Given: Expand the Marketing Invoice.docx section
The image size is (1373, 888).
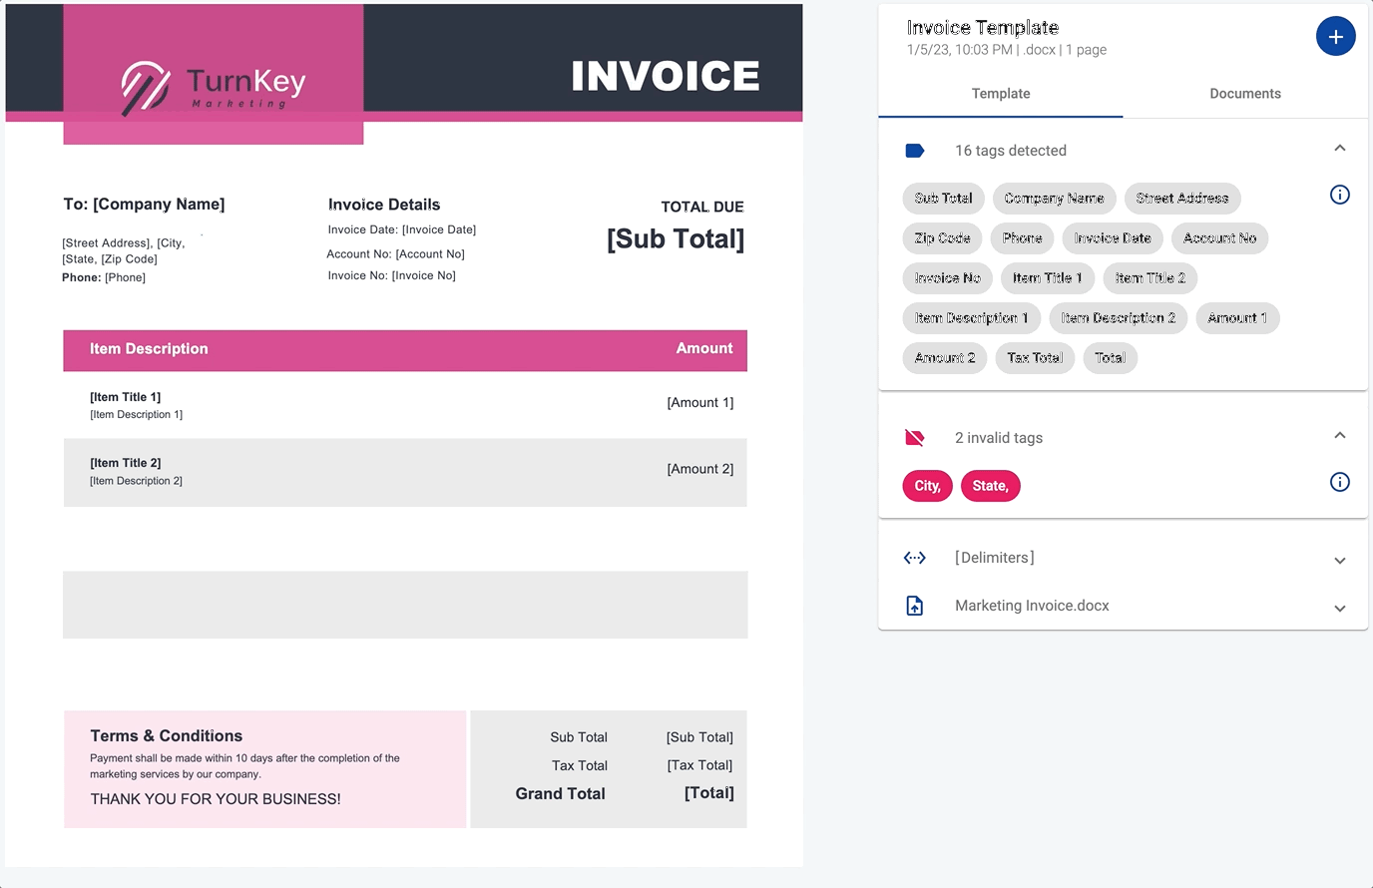Looking at the screenshot, I should 1340,608.
